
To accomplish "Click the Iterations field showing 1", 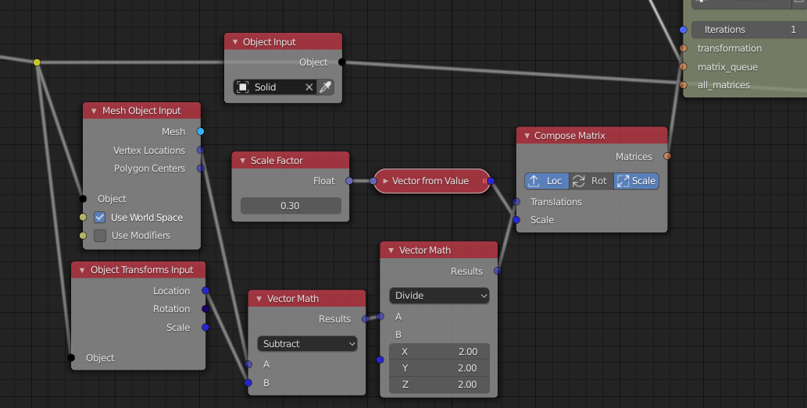I will pos(749,30).
